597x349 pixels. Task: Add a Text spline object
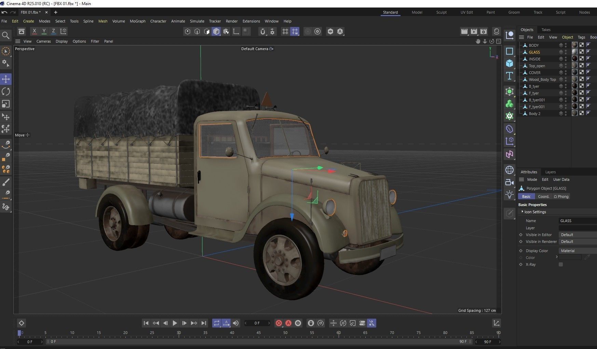point(510,76)
